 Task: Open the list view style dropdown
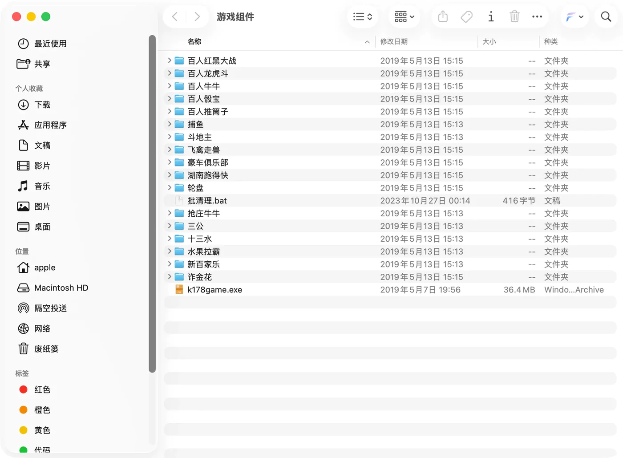(x=363, y=17)
